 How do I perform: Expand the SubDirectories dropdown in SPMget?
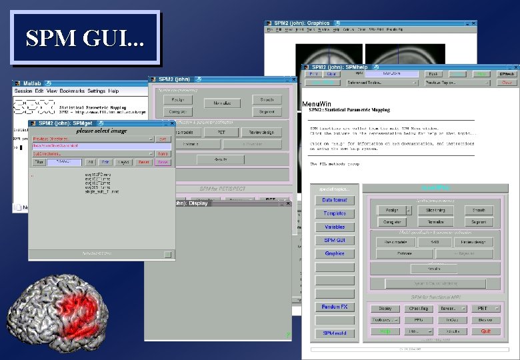[93, 154]
